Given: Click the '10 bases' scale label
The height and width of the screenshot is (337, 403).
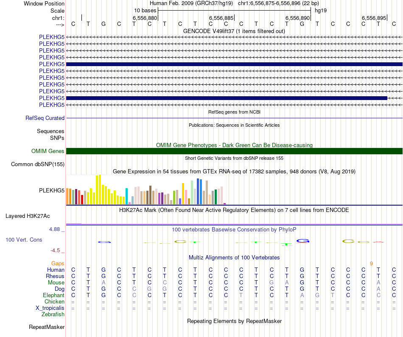Looking at the screenshot, I should click(x=145, y=11).
